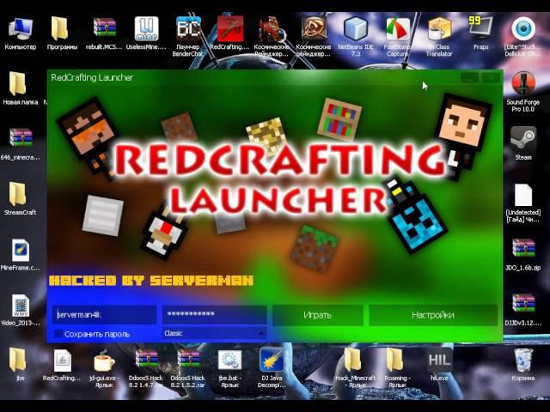
Task: Open the Корзина recycle bin
Action: point(523,360)
